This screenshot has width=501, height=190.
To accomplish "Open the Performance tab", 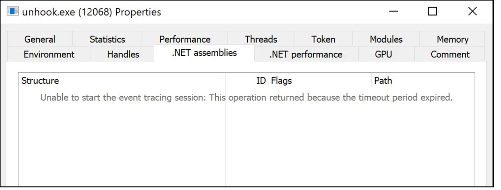I will 185,39.
